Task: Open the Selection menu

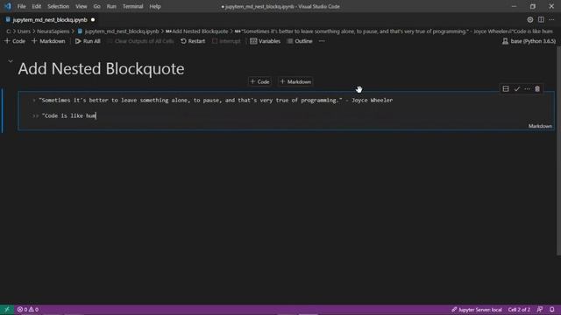Action: tap(59, 6)
